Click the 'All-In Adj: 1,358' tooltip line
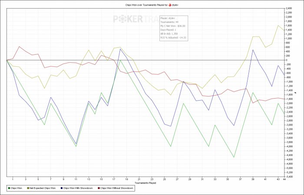Image resolution: width=304 pixels, height=195 pixels. 169,34
